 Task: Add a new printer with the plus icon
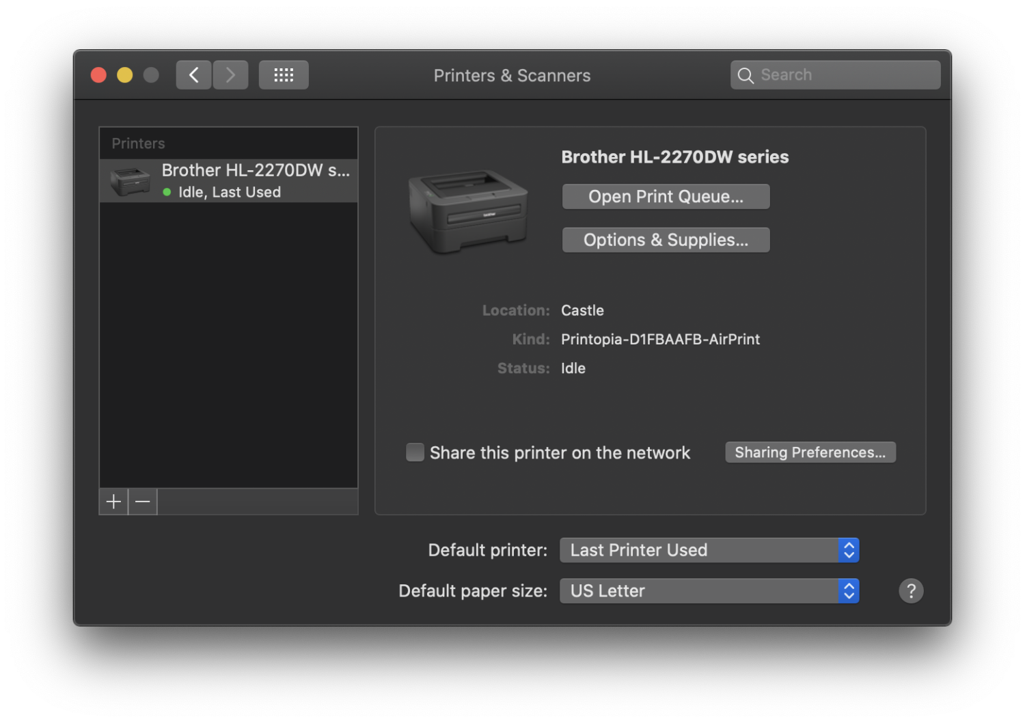(113, 501)
